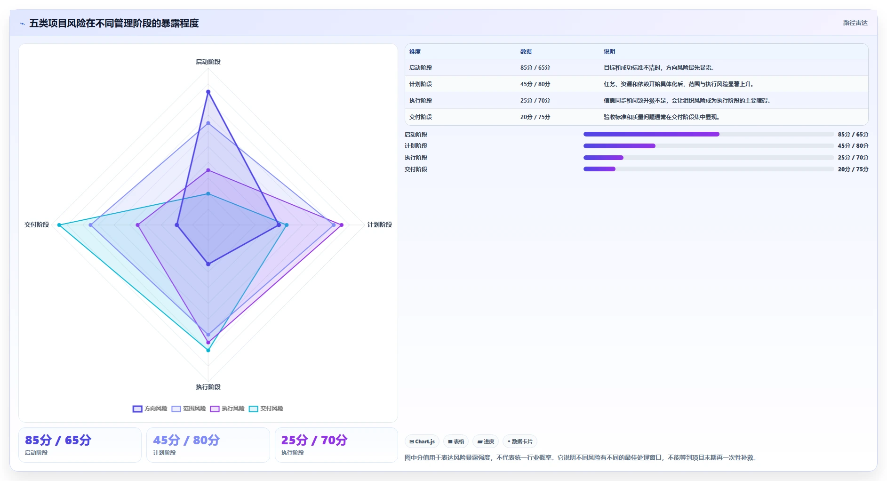Click 交付风险 data point on 执行阶段 axis
The width and height of the screenshot is (887, 481).
pyautogui.click(x=208, y=350)
